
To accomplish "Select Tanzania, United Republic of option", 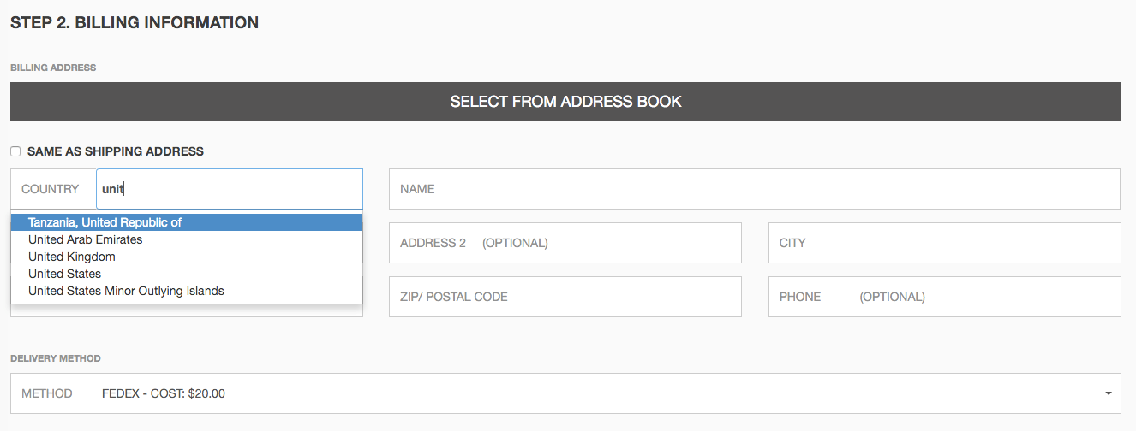I will 105,222.
